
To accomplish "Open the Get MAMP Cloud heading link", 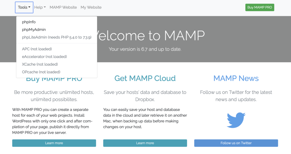I will point(145,78).
